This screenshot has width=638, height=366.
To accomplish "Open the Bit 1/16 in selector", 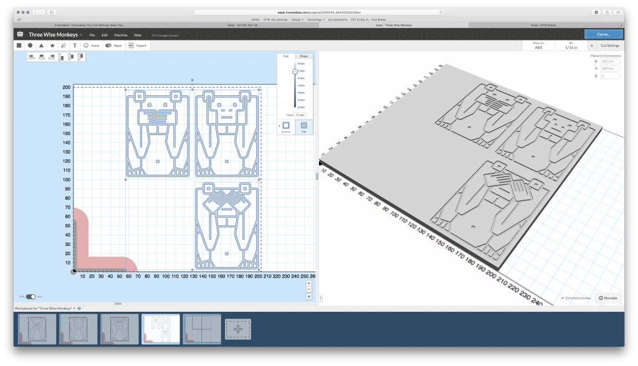I will 571,45.
